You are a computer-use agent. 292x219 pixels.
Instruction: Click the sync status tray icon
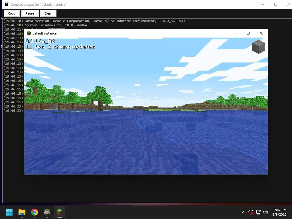251,212
